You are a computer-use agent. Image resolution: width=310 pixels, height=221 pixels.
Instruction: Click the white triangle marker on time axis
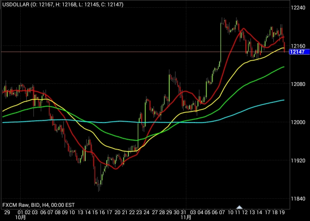(239, 207)
